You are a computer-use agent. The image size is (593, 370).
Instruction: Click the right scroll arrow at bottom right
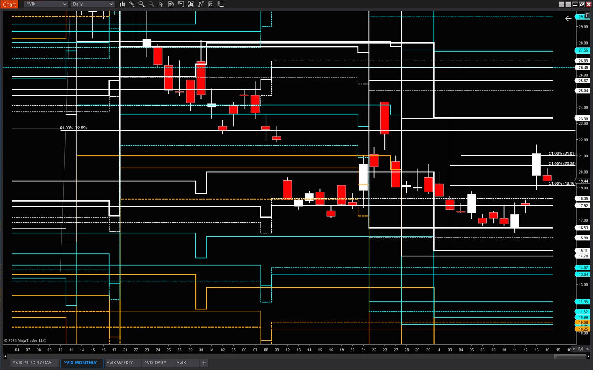589,357
